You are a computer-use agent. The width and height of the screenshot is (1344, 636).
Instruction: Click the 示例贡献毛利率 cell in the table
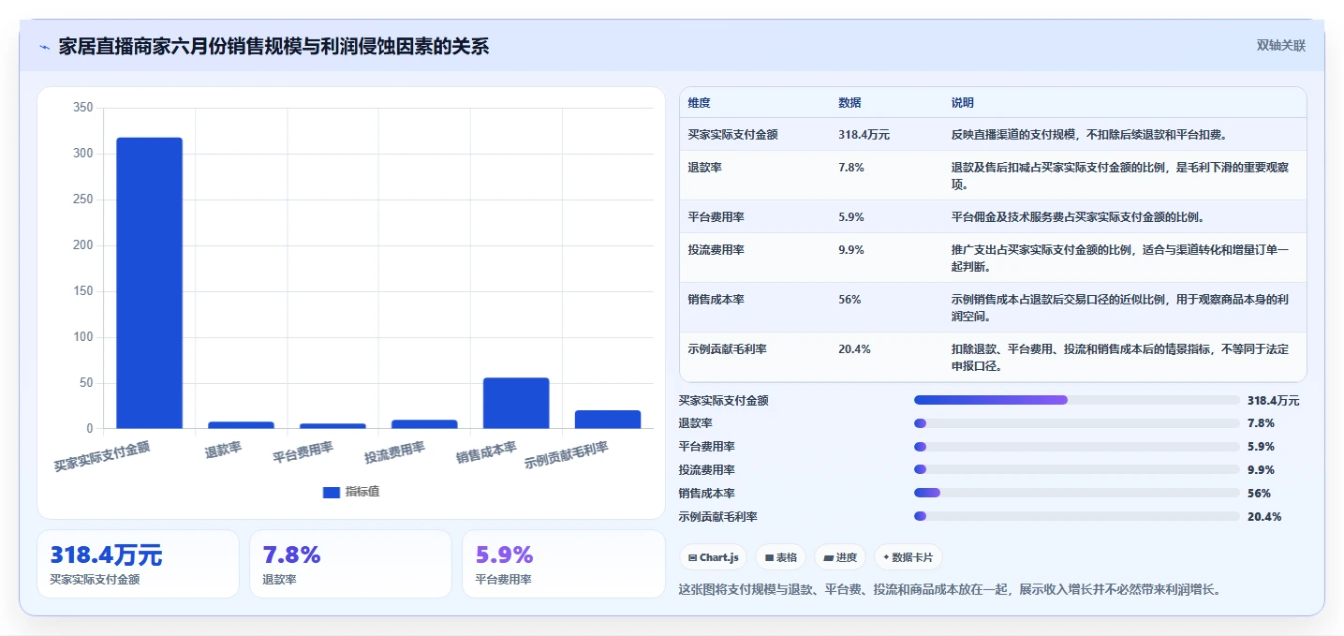pyautogui.click(x=727, y=349)
